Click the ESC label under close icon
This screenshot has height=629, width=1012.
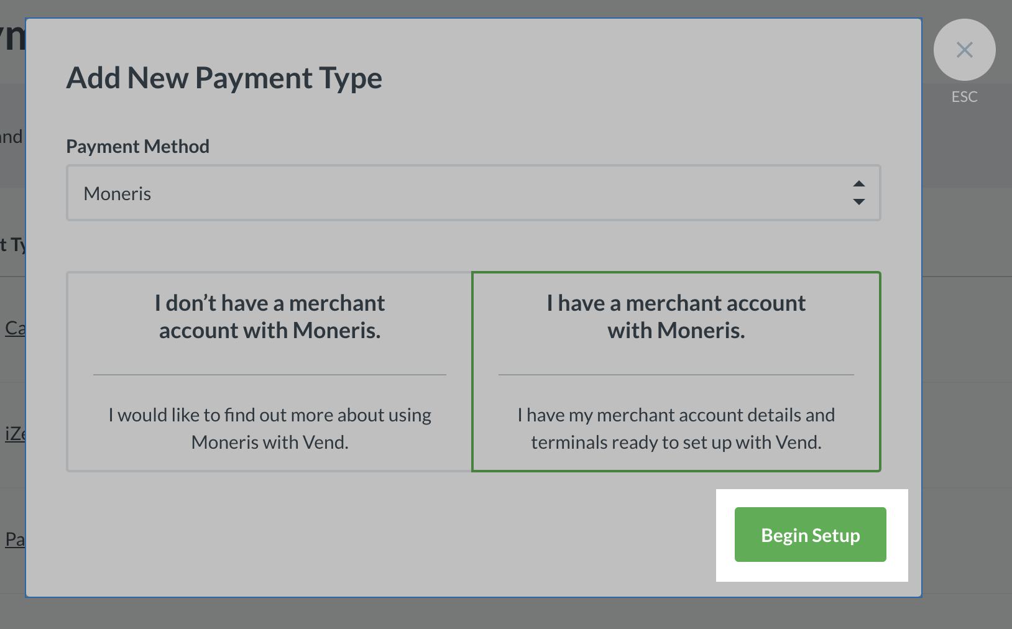(x=964, y=97)
